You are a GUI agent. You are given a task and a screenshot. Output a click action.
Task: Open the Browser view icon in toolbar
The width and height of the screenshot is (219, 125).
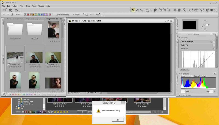click(5, 10)
